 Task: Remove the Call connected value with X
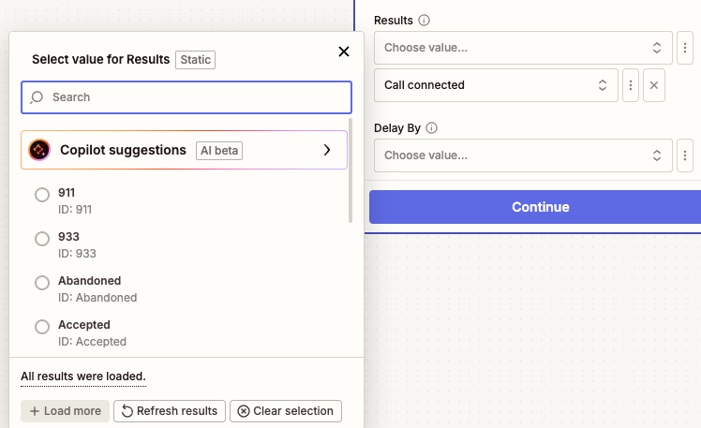coord(655,85)
